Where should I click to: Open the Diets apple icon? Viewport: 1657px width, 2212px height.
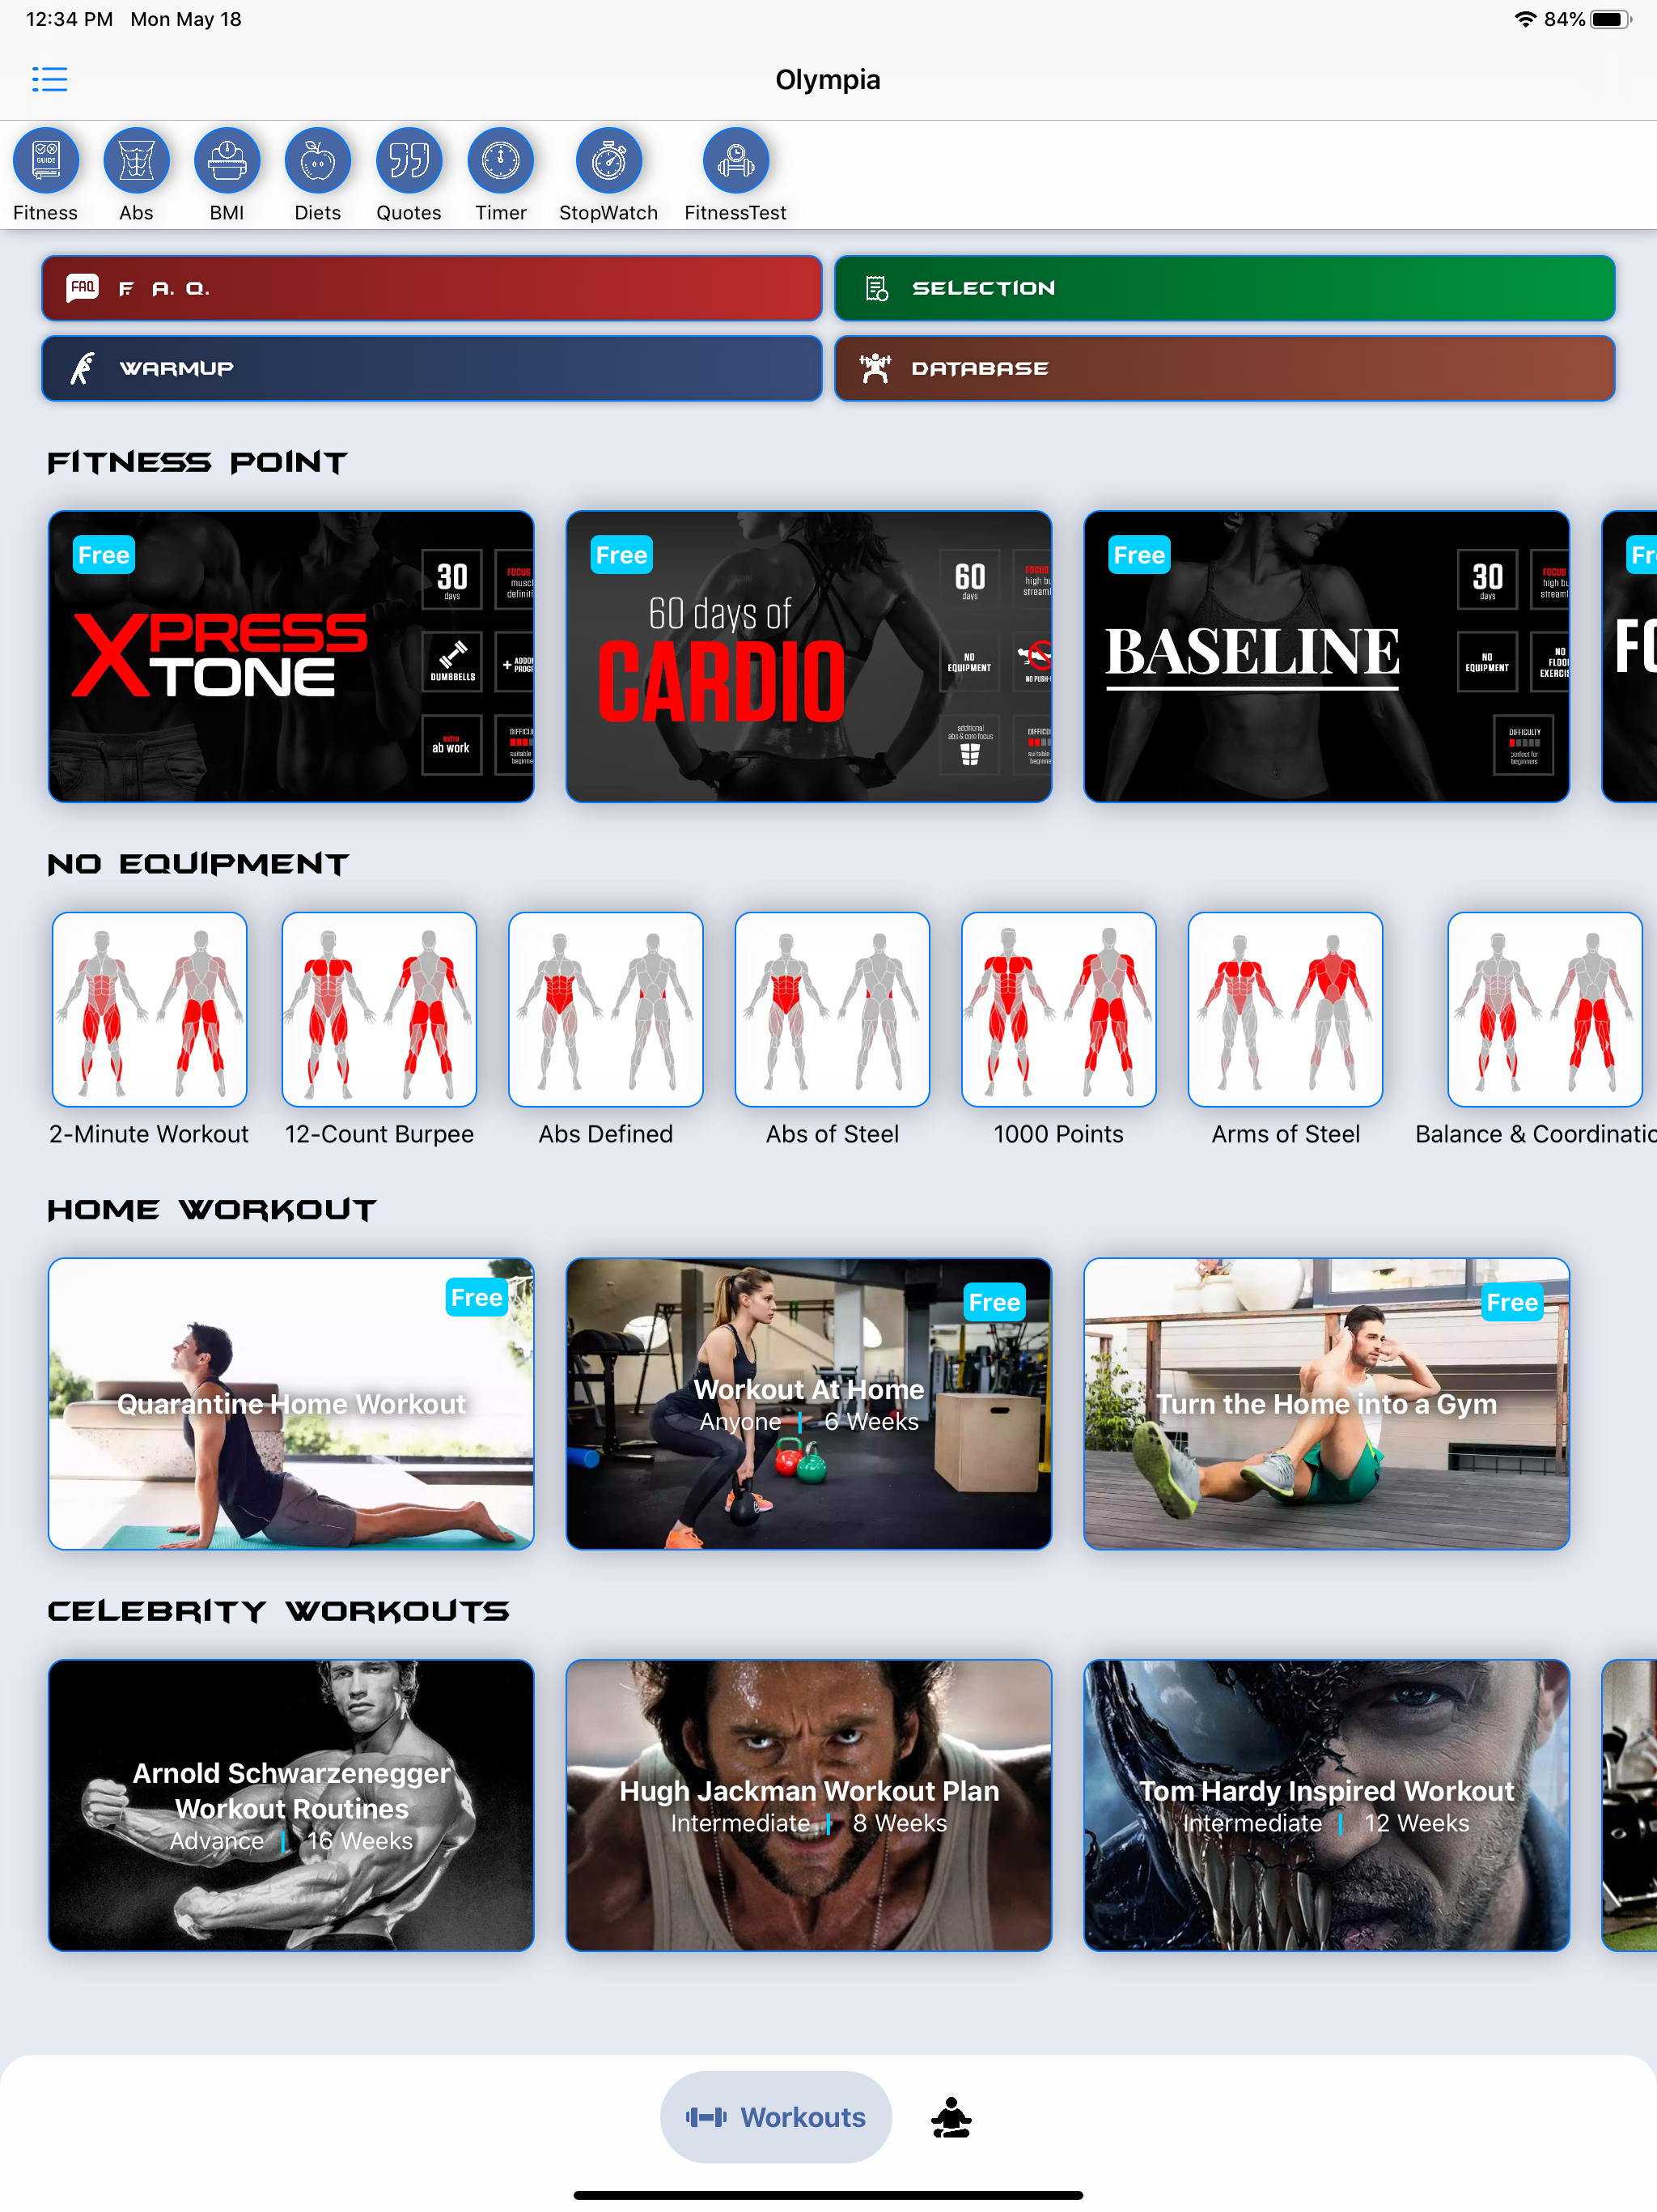pyautogui.click(x=318, y=161)
